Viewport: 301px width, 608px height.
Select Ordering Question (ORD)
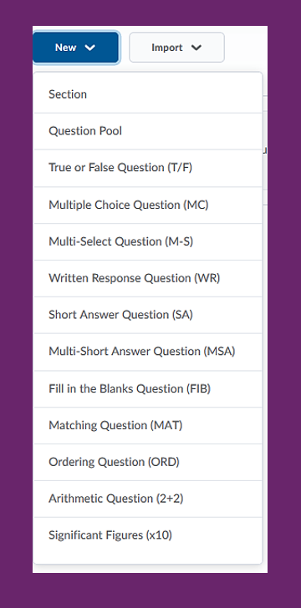pos(148,462)
